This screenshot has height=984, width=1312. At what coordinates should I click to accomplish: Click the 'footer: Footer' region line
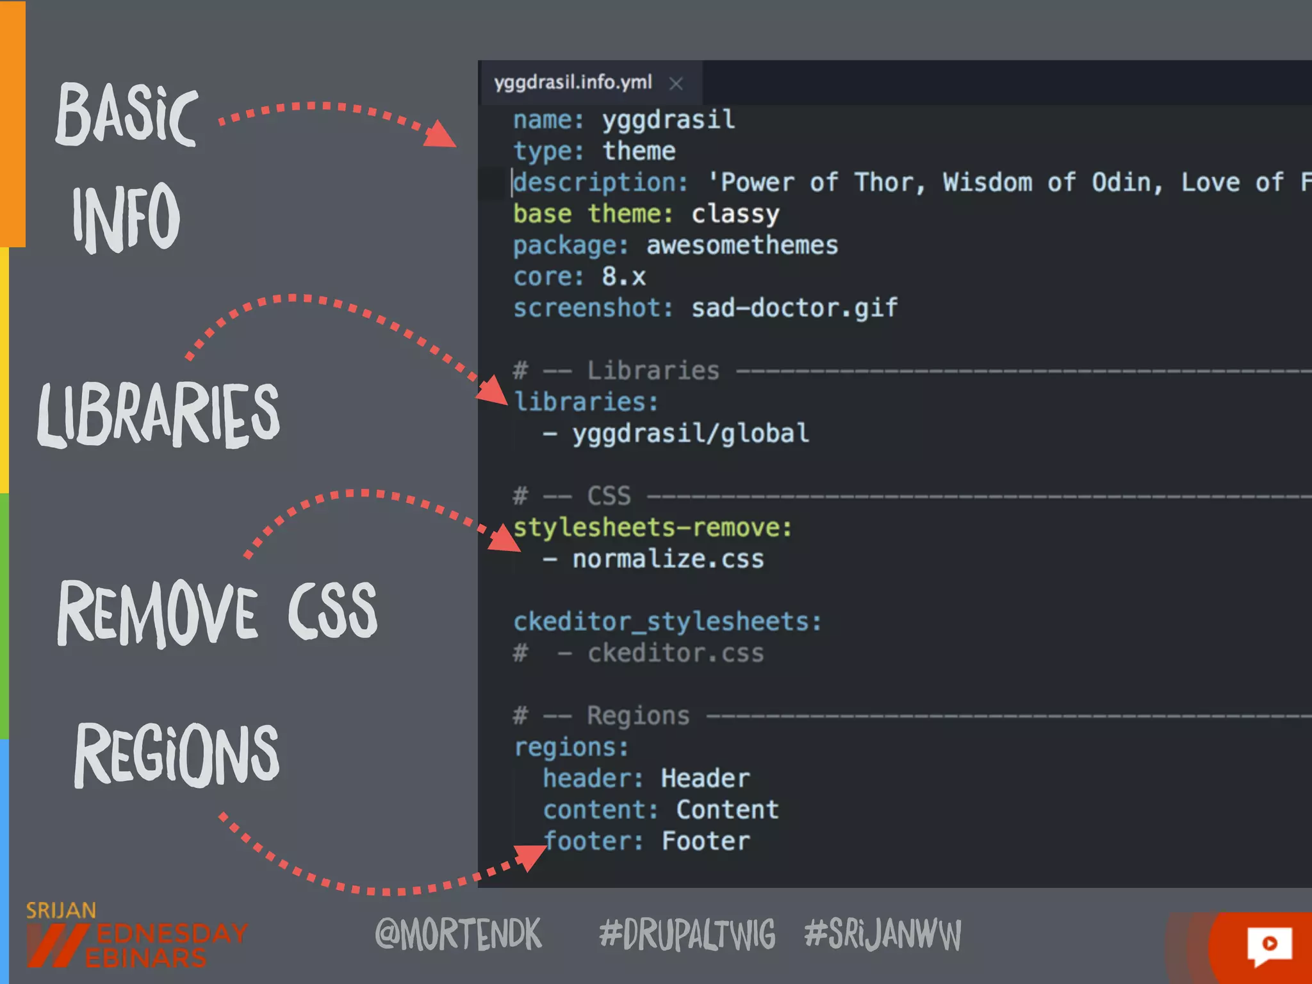pyautogui.click(x=646, y=841)
